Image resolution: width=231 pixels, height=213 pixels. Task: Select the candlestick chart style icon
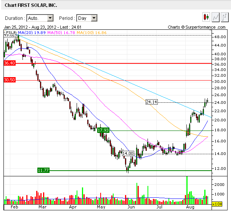(206, 17)
